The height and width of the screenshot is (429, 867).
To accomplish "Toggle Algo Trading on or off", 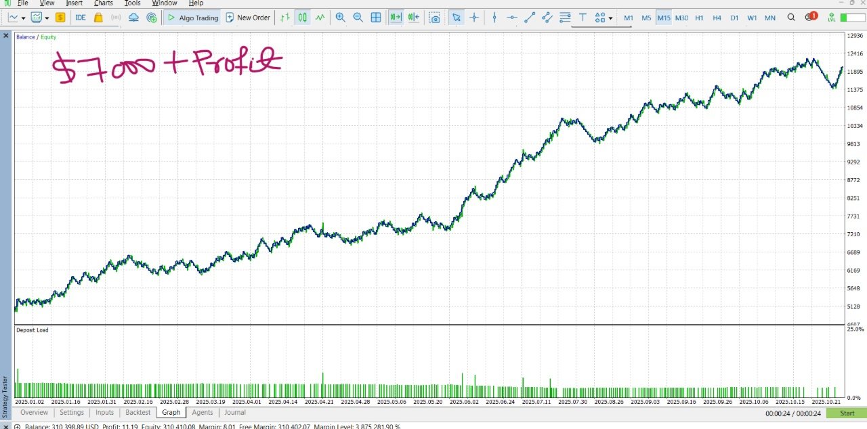I will pos(192,18).
